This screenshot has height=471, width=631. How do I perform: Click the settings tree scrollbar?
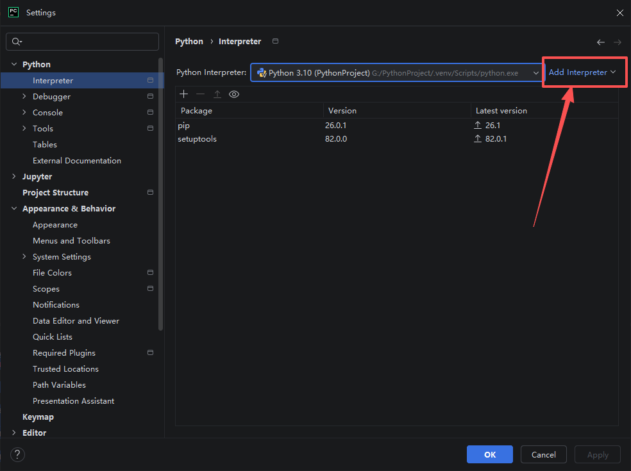(x=160, y=194)
